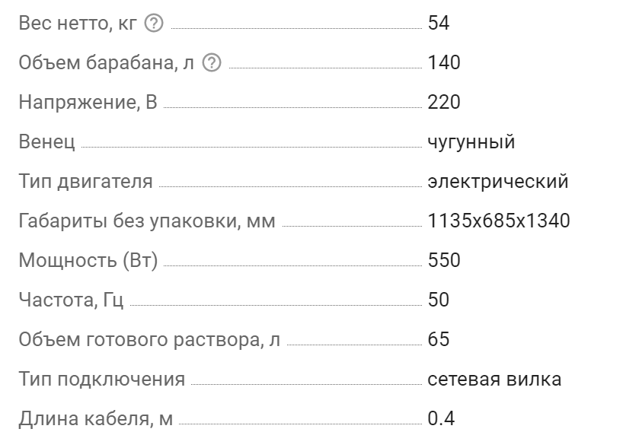Click the cable length value 0.4
The height and width of the screenshot is (448, 623).
coord(441,418)
